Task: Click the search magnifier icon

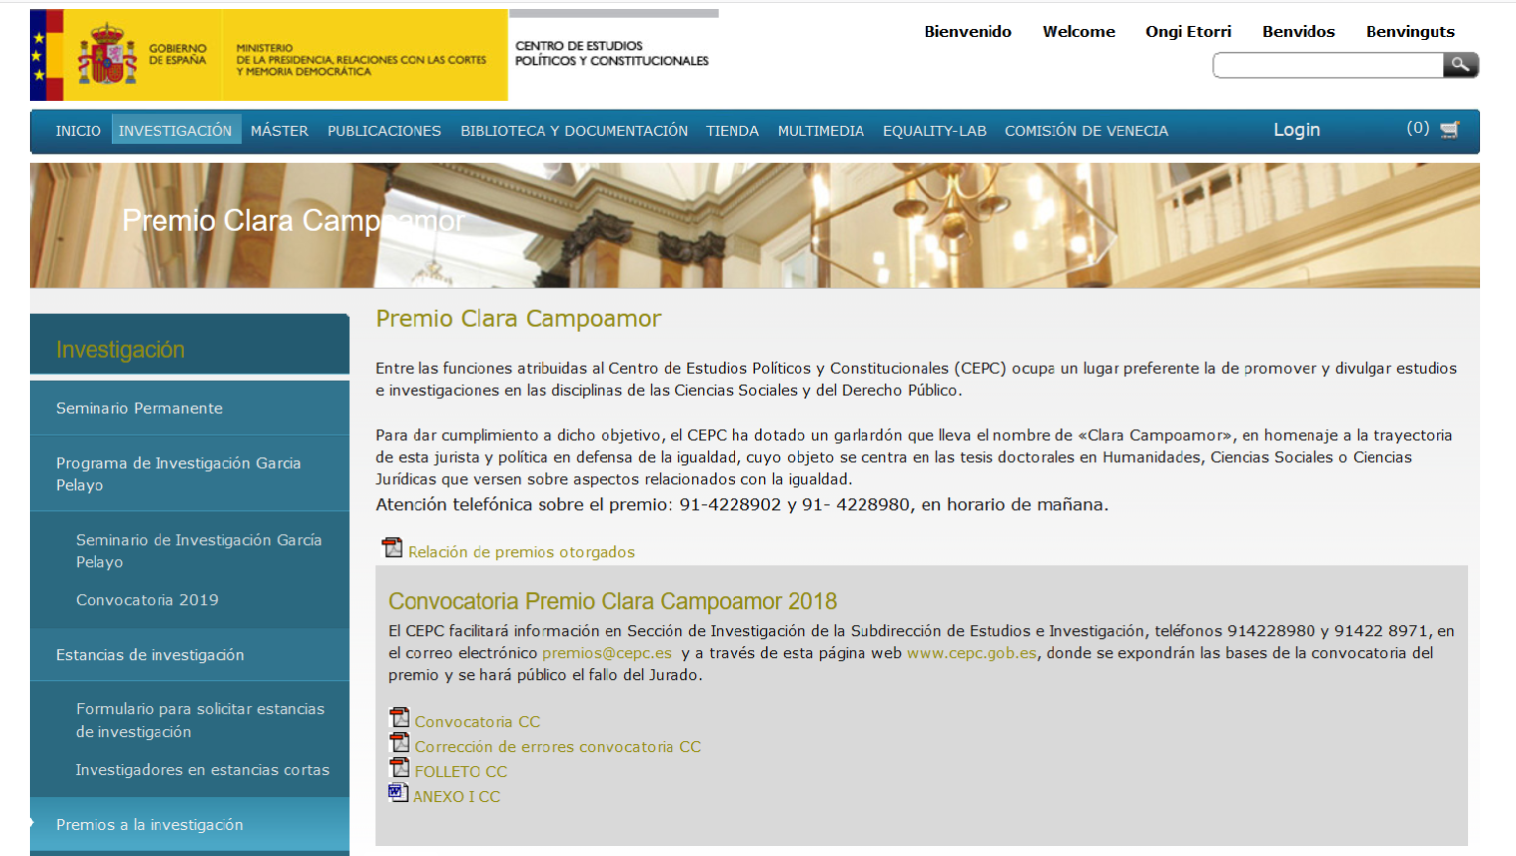Action: tap(1460, 65)
